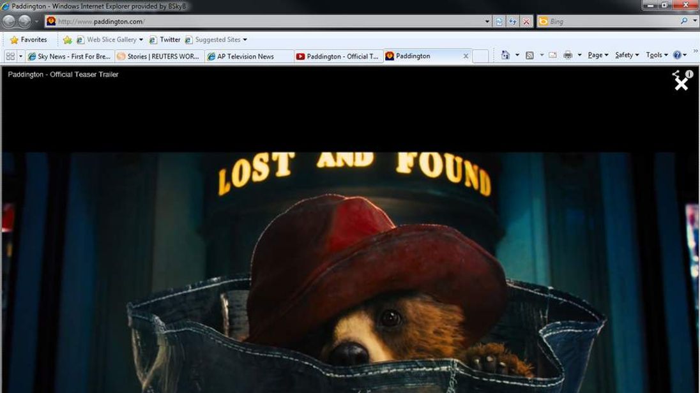This screenshot has height=393, width=700.
Task: Close the Paddington tab
Action: coord(466,56)
